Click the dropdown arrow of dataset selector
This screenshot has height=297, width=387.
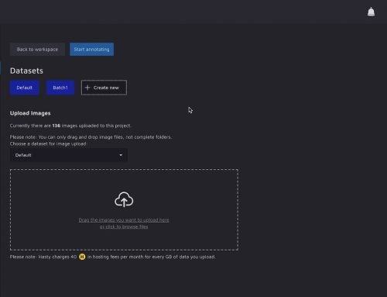coord(121,155)
